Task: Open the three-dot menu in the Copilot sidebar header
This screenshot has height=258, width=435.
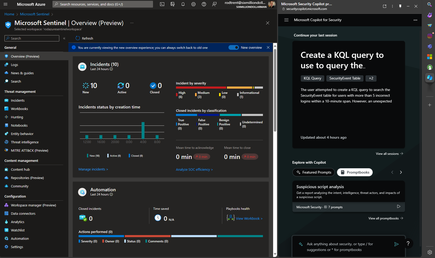Action: pos(392,6)
